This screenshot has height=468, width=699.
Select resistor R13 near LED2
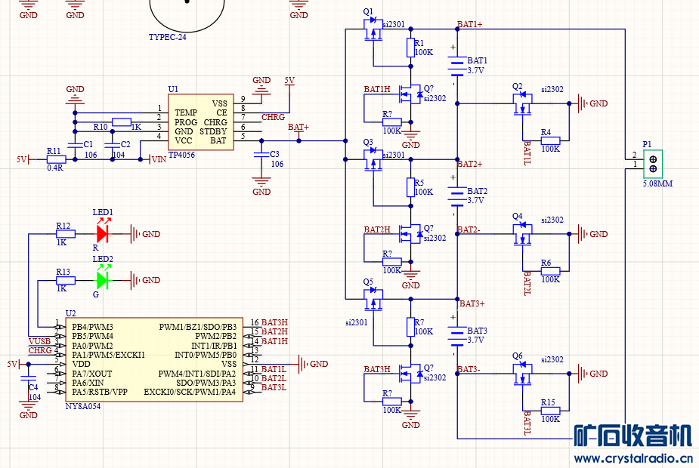(66, 280)
